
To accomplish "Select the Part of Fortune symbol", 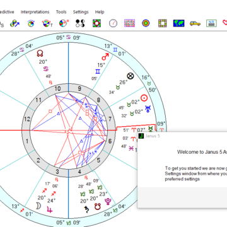I will point(131,76).
